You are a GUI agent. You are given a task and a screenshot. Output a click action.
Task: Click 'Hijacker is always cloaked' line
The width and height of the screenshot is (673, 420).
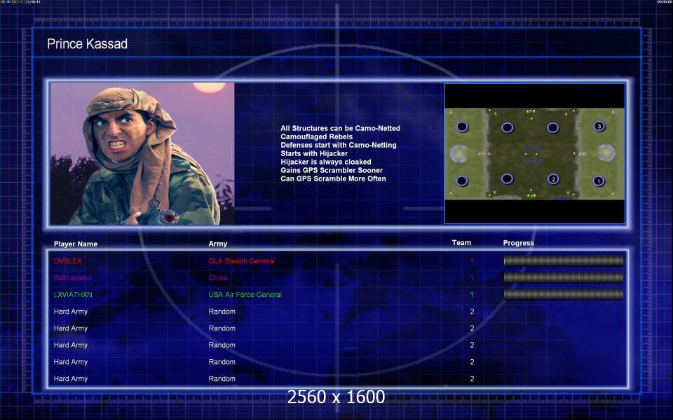[x=326, y=162]
